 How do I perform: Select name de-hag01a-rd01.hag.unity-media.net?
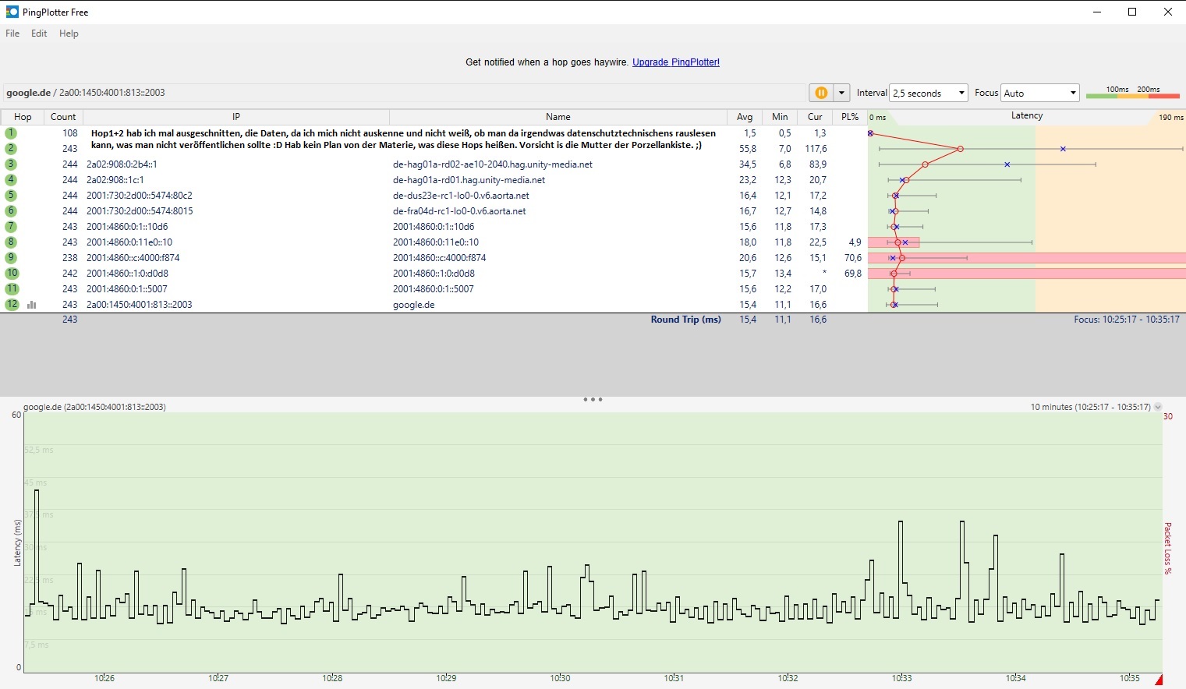[x=469, y=180]
